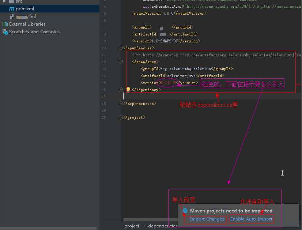
Task: Click the mvnrepository comment line
Action: coord(216,55)
